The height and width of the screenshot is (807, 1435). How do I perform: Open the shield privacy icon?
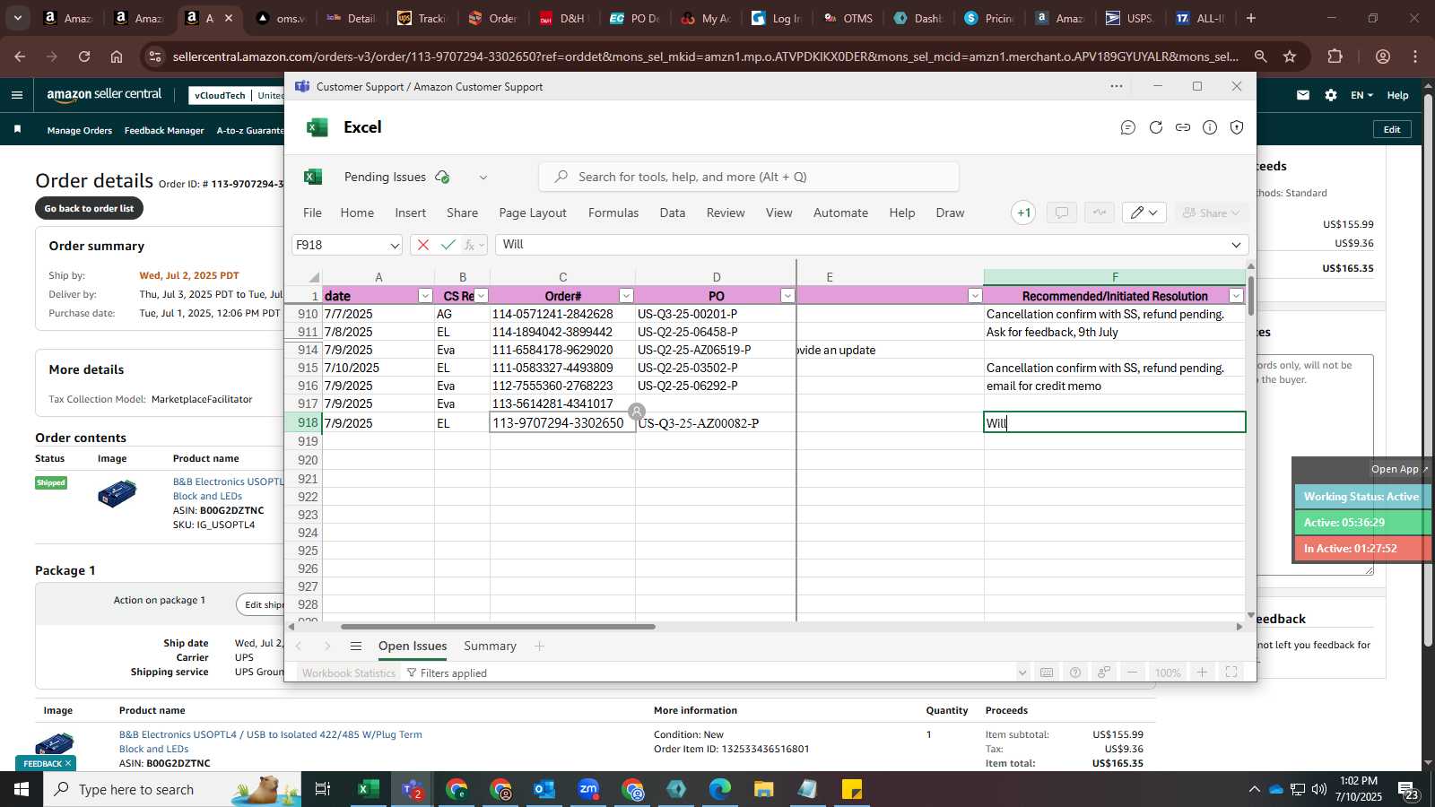pyautogui.click(x=1237, y=127)
